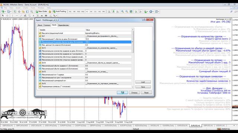Switch to the About tab

(x=40, y=25)
